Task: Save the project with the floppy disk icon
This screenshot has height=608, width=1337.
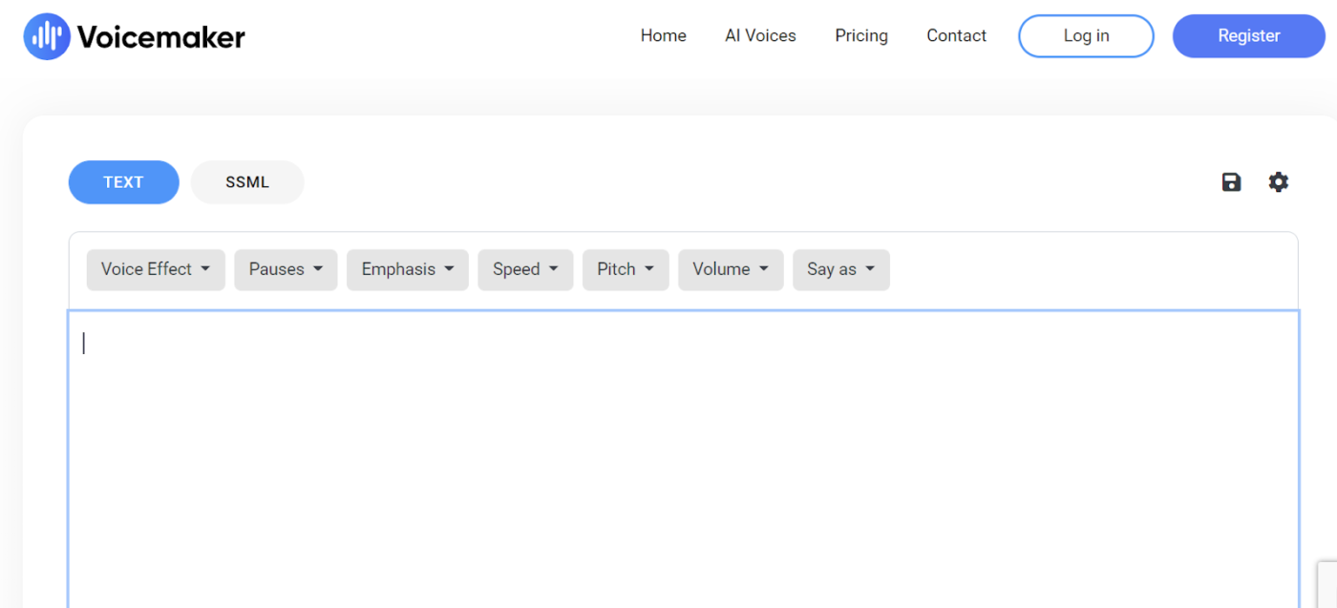Action: [x=1231, y=182]
